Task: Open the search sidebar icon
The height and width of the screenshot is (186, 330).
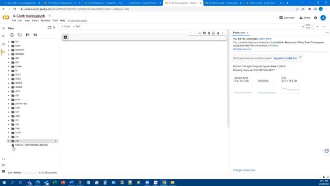Action: pos(4,36)
